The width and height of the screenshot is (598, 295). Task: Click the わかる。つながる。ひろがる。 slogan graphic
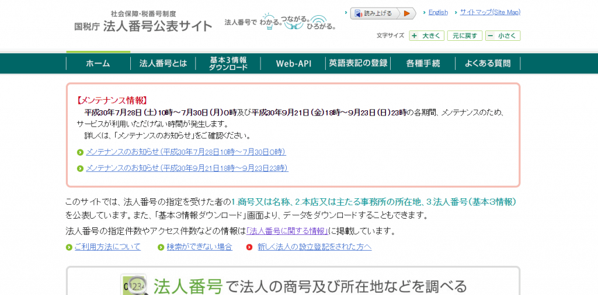280,22
